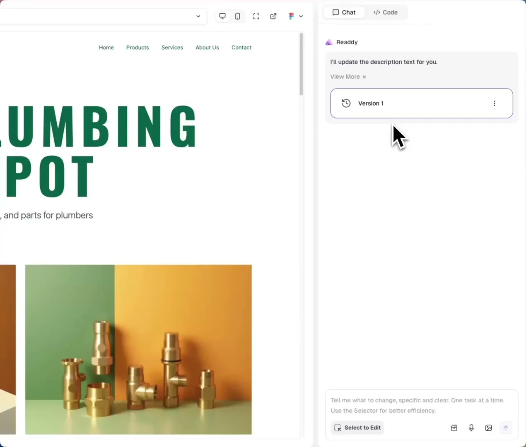Attach an image using picture icon

(x=489, y=428)
